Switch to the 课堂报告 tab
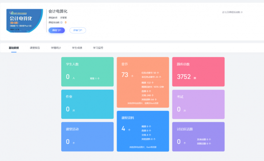The image size is (264, 161). [35, 48]
